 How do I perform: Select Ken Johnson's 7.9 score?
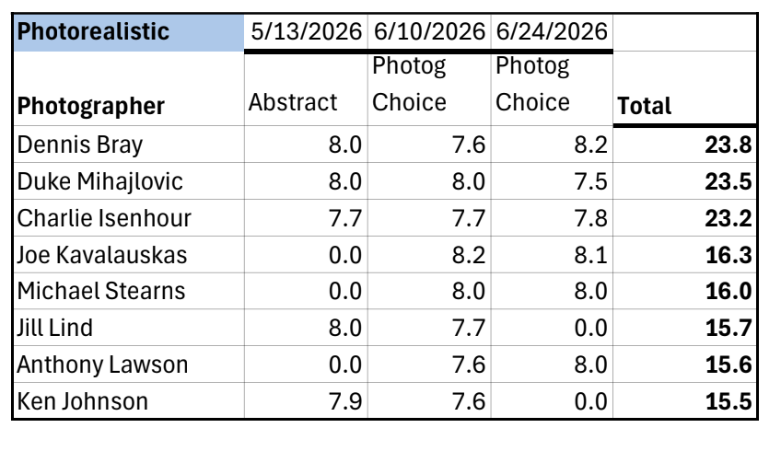(x=306, y=400)
